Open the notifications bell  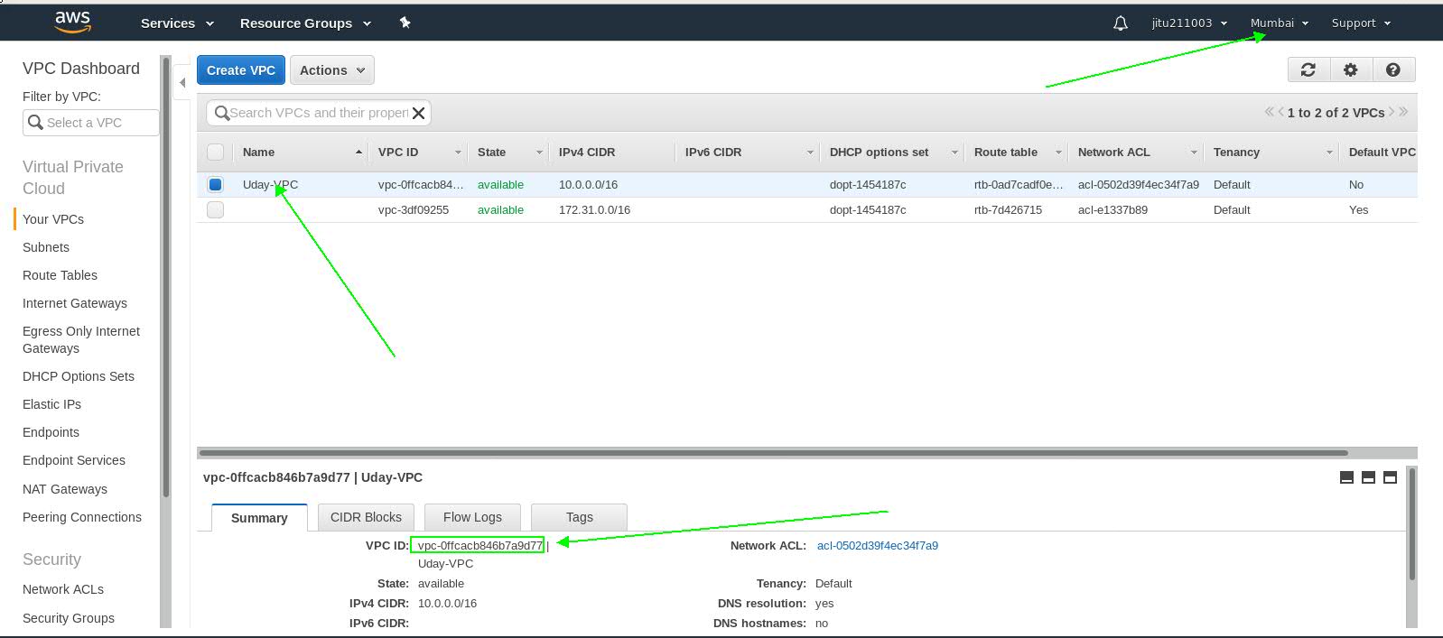[1121, 23]
